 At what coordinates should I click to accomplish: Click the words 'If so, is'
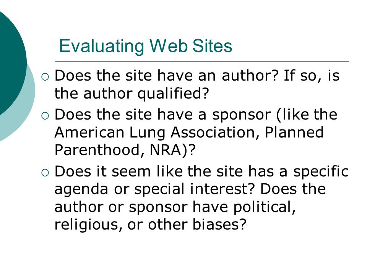tap(311, 76)
